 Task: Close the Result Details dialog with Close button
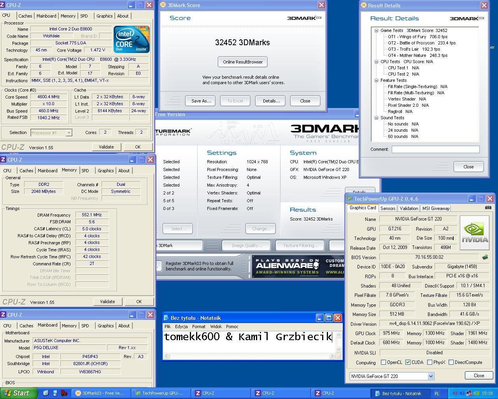[468, 167]
